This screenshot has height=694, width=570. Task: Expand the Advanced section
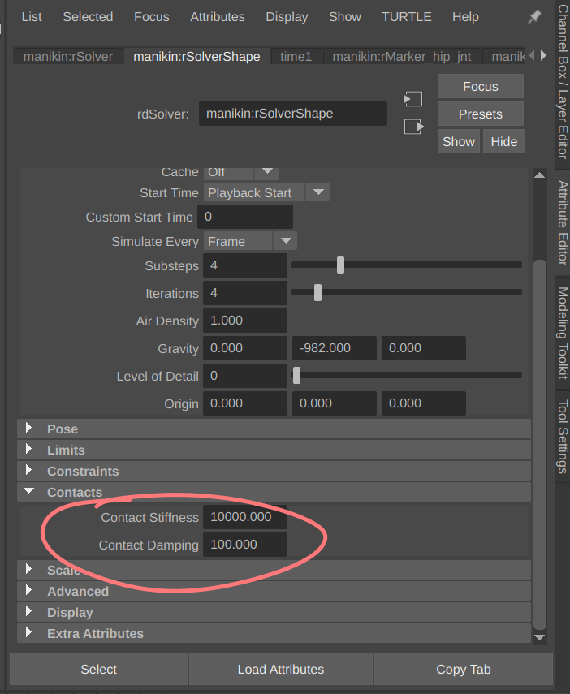click(x=274, y=591)
